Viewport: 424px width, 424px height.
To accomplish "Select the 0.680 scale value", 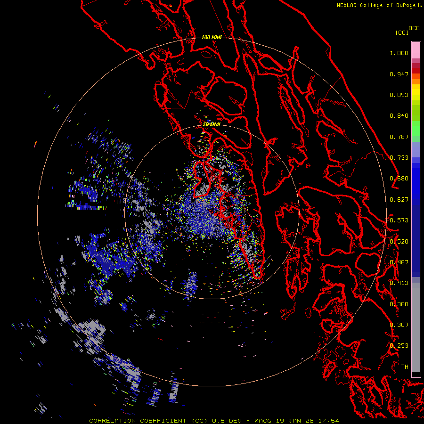I will [399, 179].
